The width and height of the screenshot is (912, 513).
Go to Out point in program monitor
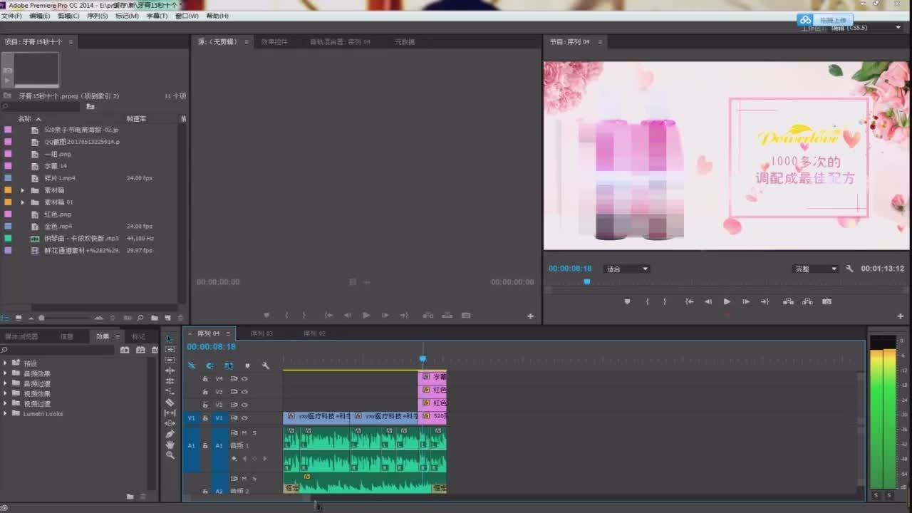(765, 301)
